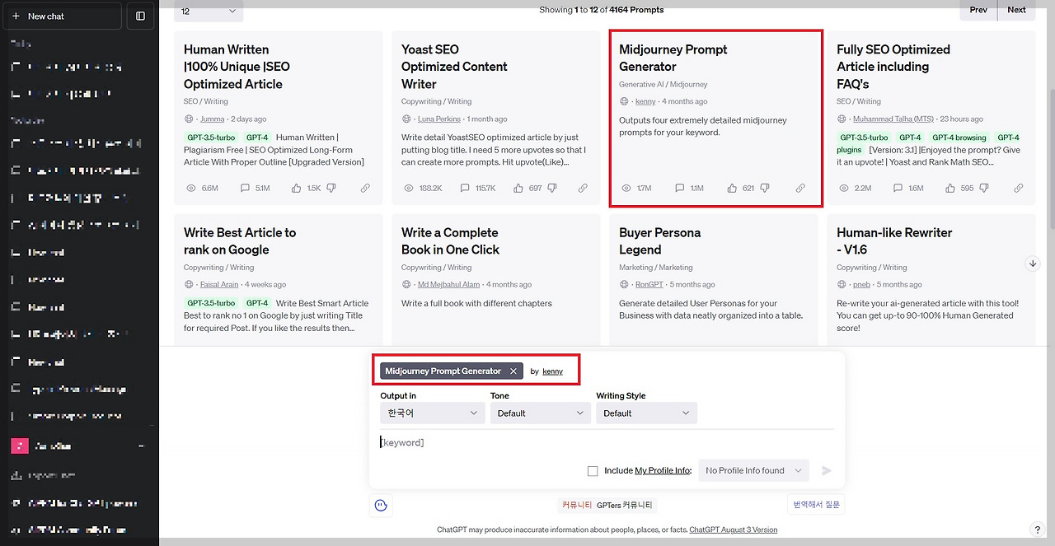Downvote the Midjourney Prompt Generator prompt
The image size is (1055, 546).
764,188
